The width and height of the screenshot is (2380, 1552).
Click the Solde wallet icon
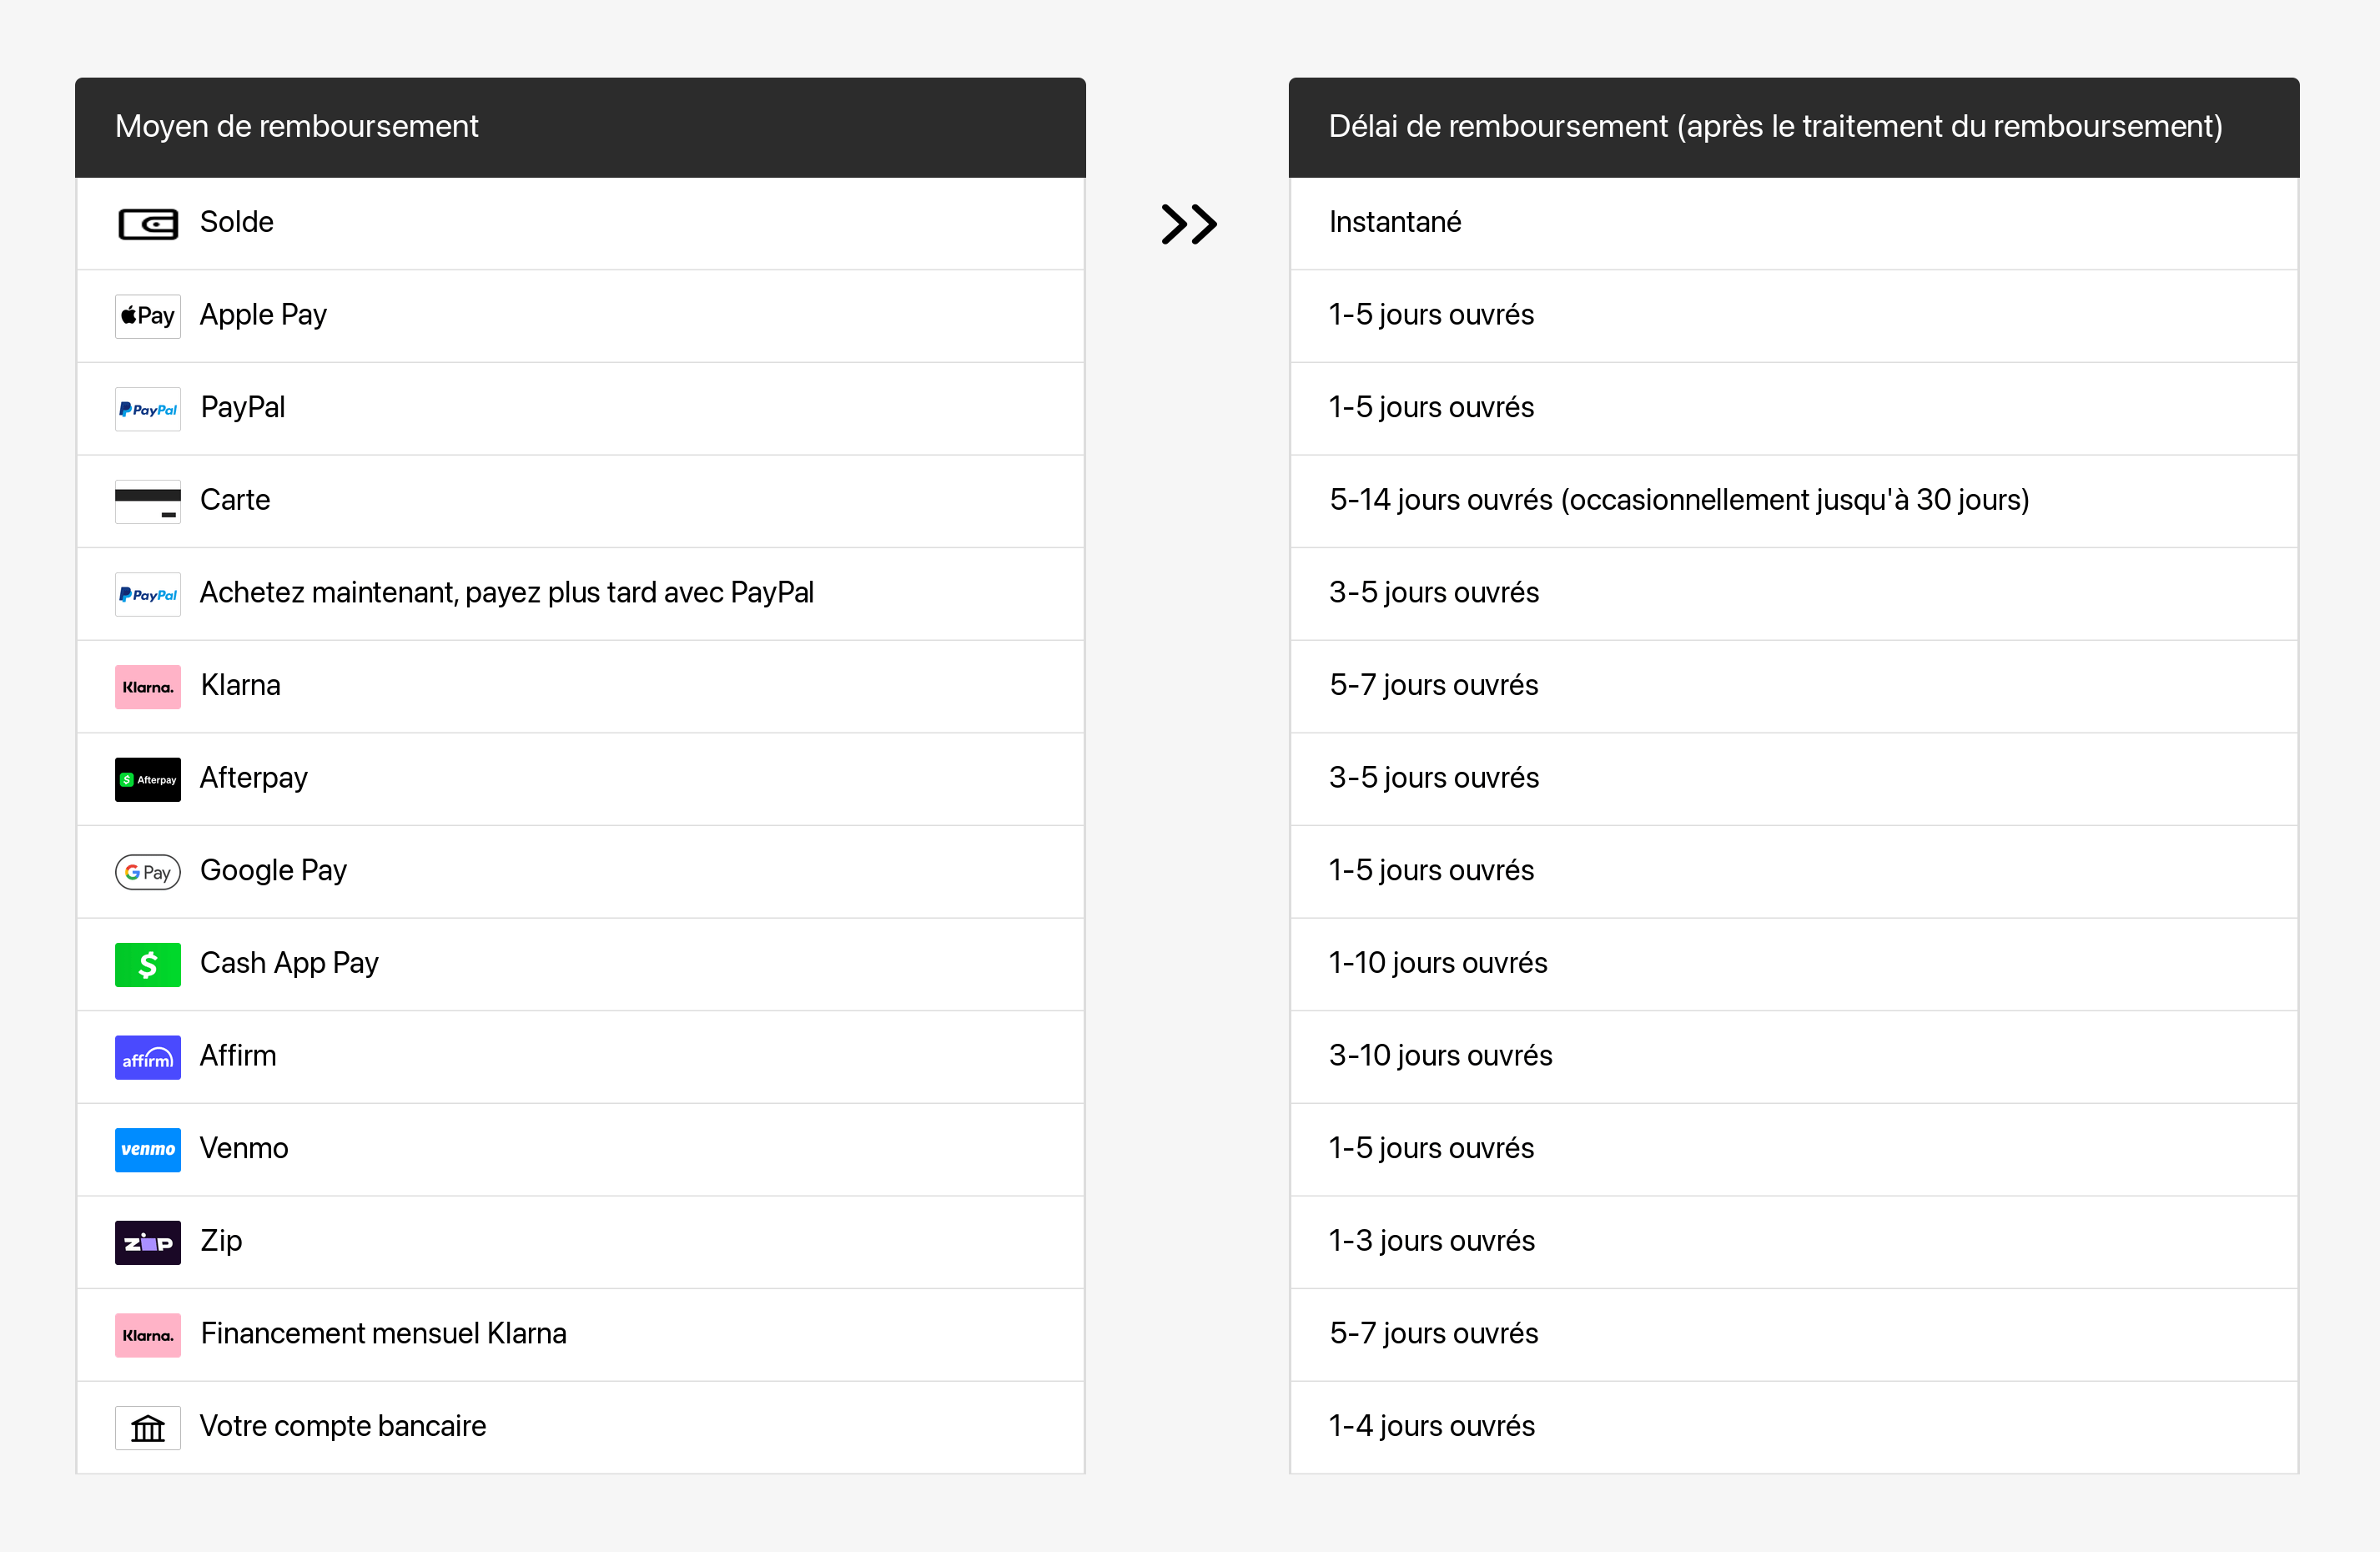(x=148, y=224)
